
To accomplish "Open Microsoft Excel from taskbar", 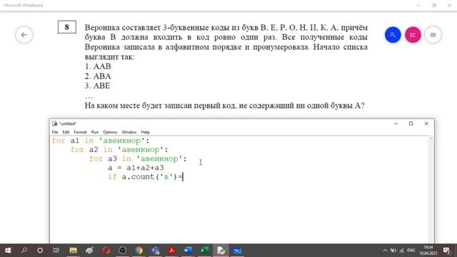I will click(204, 251).
